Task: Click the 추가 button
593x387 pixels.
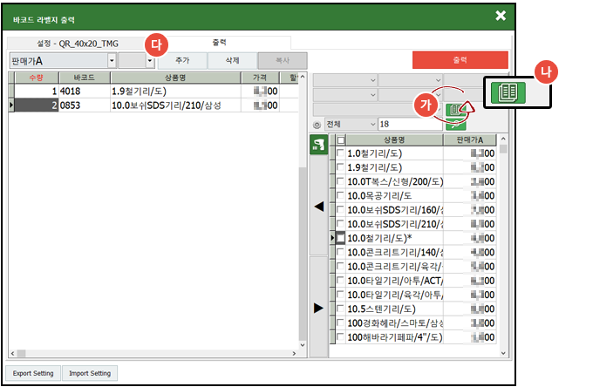Action: pyautogui.click(x=182, y=60)
